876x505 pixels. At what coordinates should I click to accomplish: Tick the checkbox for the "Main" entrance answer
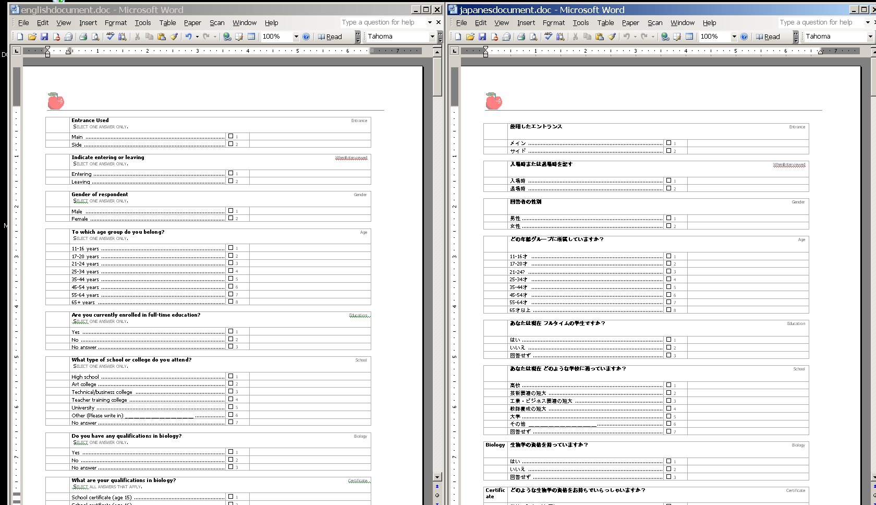pyautogui.click(x=230, y=136)
